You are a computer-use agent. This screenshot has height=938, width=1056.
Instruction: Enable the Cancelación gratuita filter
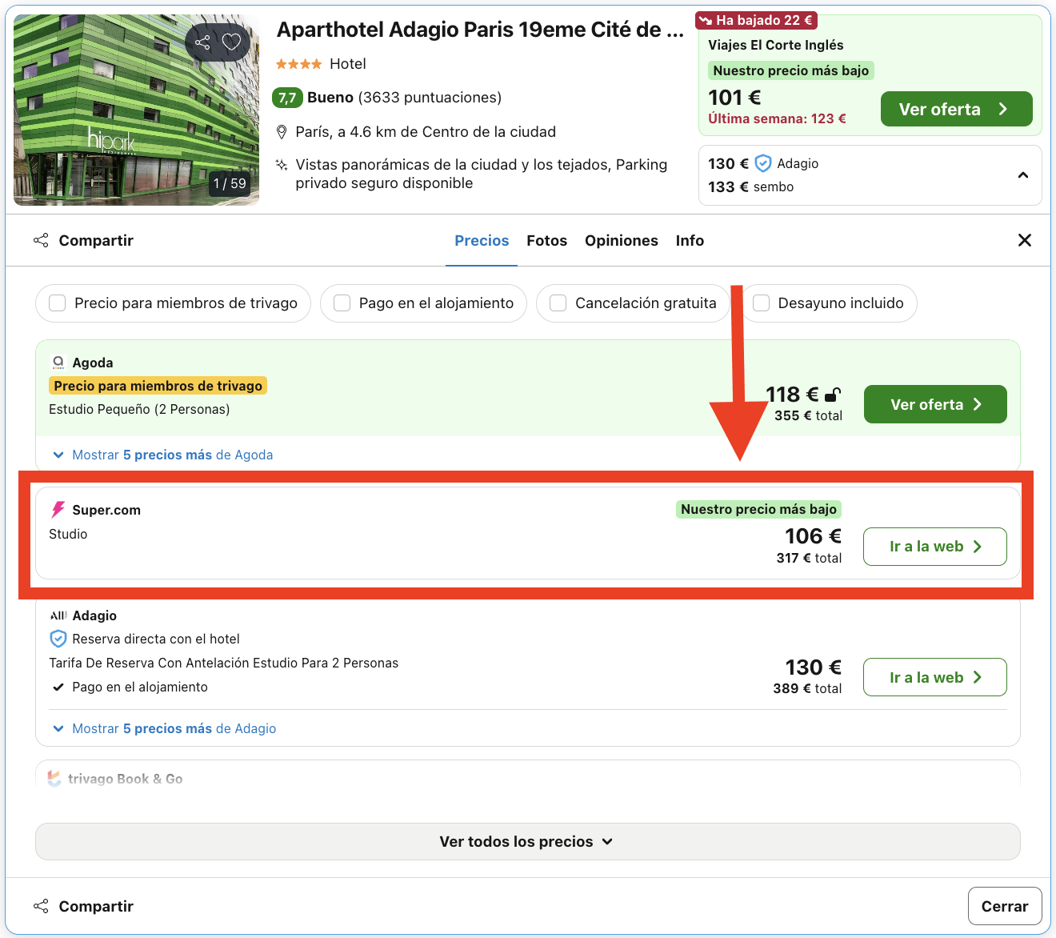[x=558, y=303]
